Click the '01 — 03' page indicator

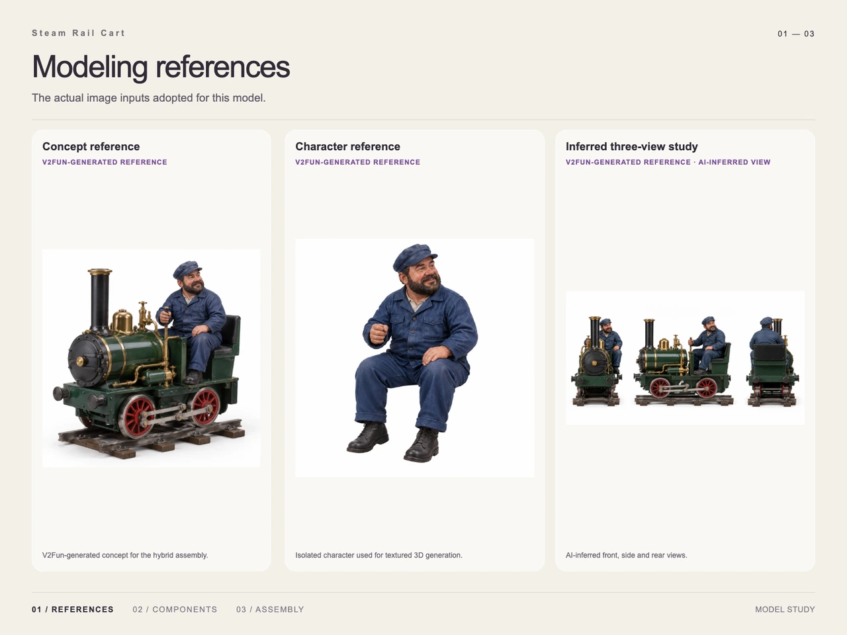(796, 34)
